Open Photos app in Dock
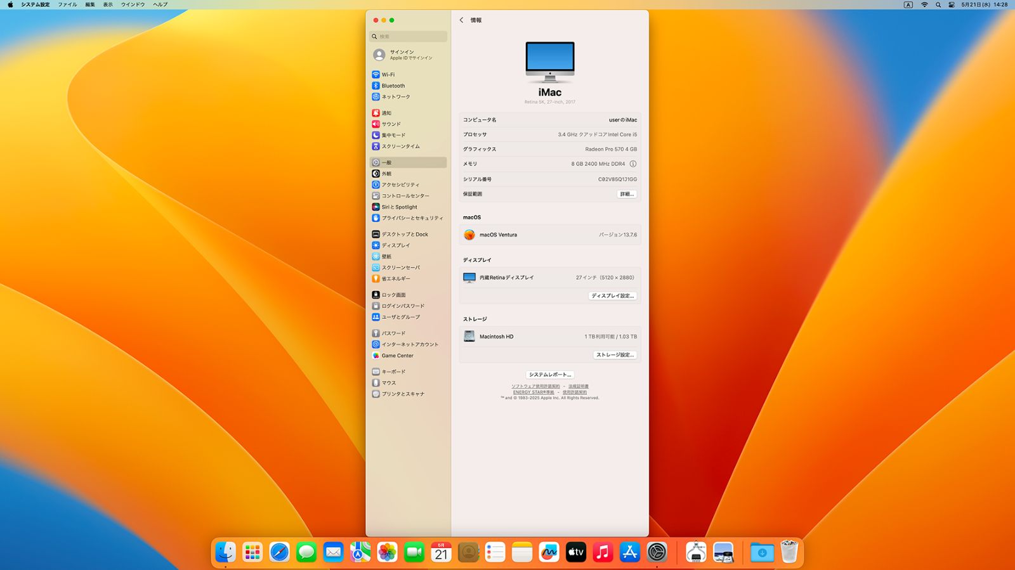Screen dimensions: 1015x570 point(387,552)
